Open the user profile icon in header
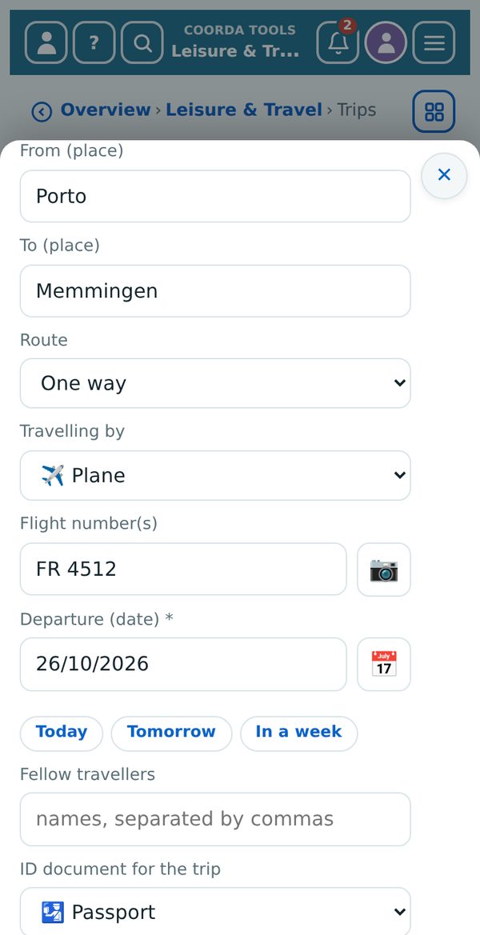This screenshot has height=935, width=480. pos(46,42)
